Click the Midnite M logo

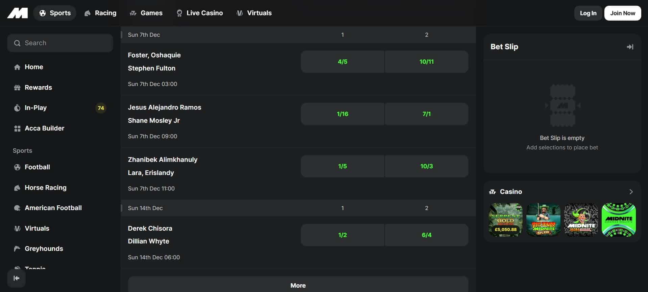18,13
